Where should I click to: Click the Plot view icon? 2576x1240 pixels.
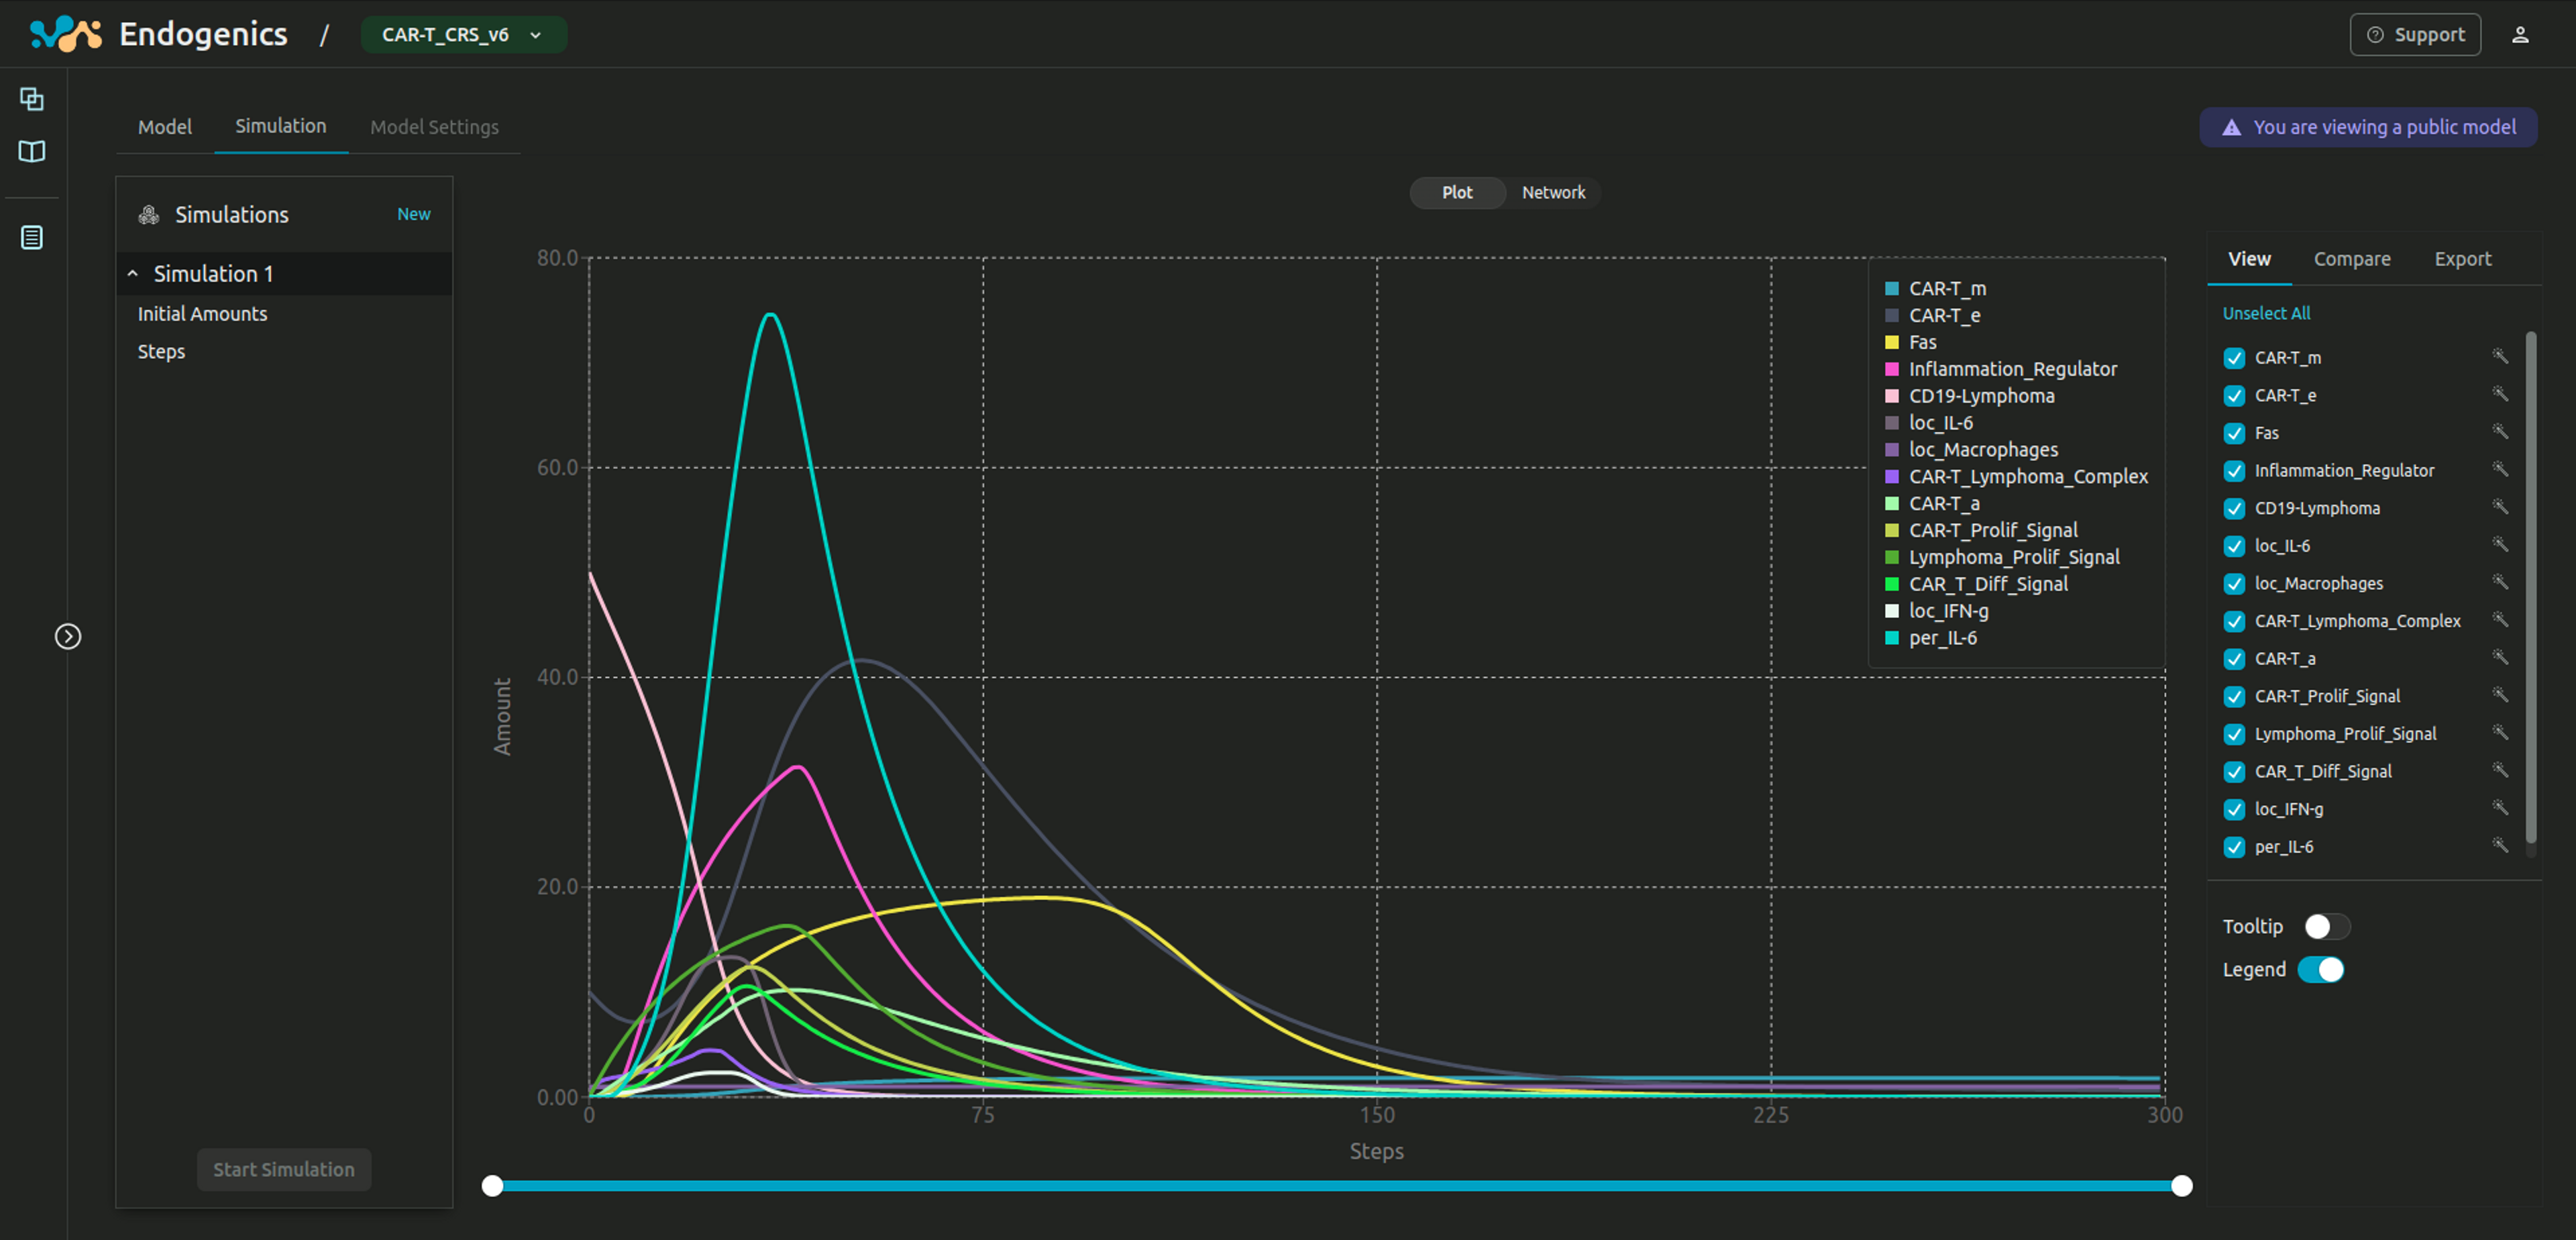[x=1456, y=192]
